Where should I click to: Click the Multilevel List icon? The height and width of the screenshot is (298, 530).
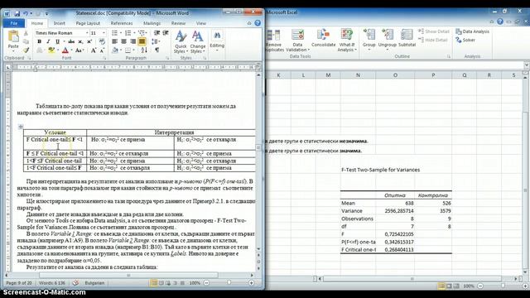point(142,33)
